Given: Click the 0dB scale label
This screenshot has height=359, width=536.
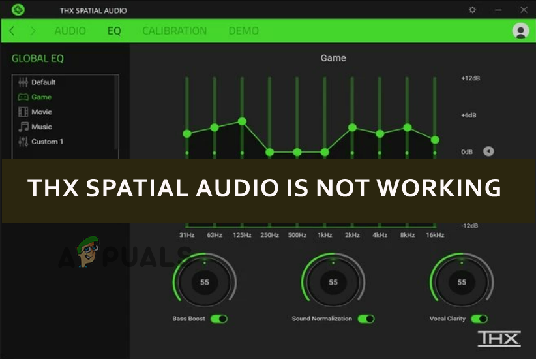Looking at the screenshot, I should coord(467,151).
